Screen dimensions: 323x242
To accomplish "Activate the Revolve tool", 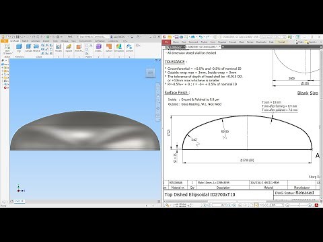I will pos(36,48).
